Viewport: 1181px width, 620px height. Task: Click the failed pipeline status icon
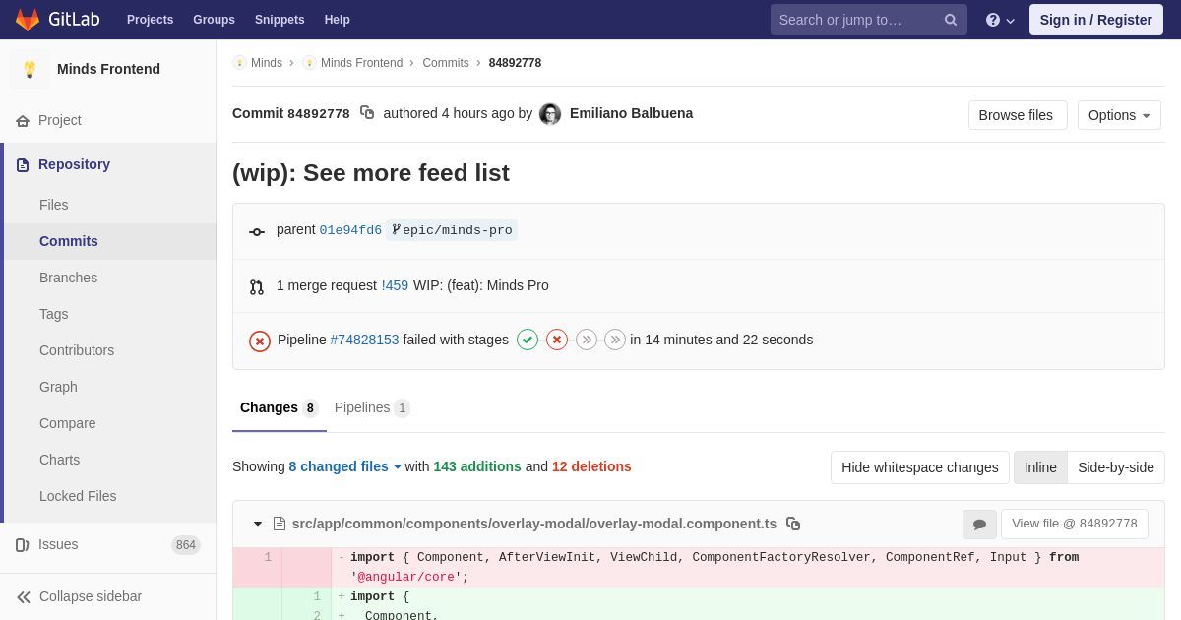pos(260,341)
